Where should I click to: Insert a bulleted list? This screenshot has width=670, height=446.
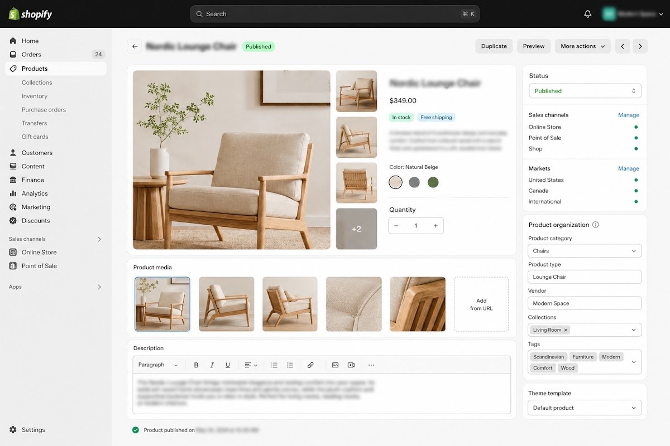click(274, 365)
